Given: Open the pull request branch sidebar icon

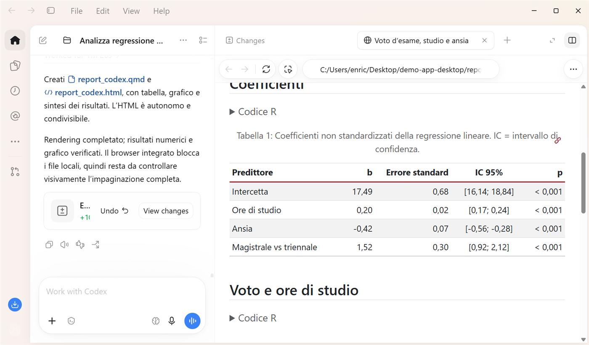Looking at the screenshot, I should 15,171.
